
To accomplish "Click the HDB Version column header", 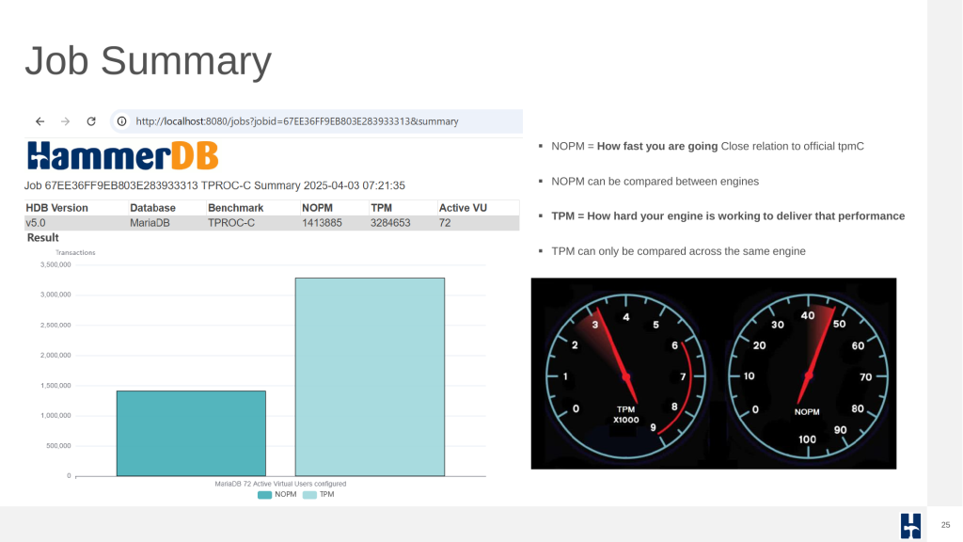I will tap(56, 208).
